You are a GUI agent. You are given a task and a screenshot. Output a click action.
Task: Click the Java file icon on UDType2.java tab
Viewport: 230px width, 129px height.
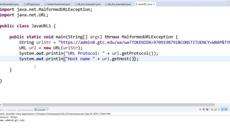[24, 4]
